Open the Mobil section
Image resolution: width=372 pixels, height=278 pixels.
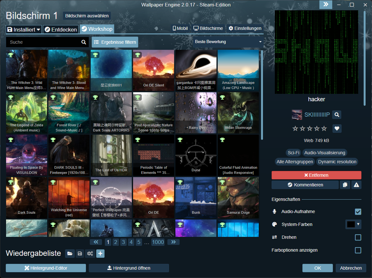pos(180,28)
